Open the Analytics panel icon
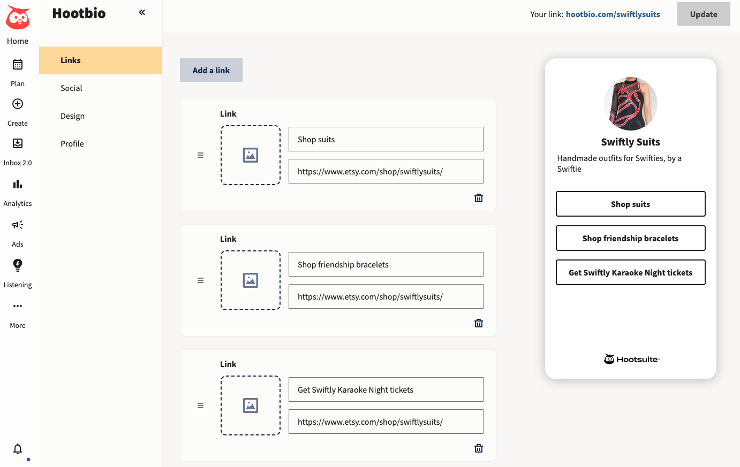740x467 pixels. point(18,184)
